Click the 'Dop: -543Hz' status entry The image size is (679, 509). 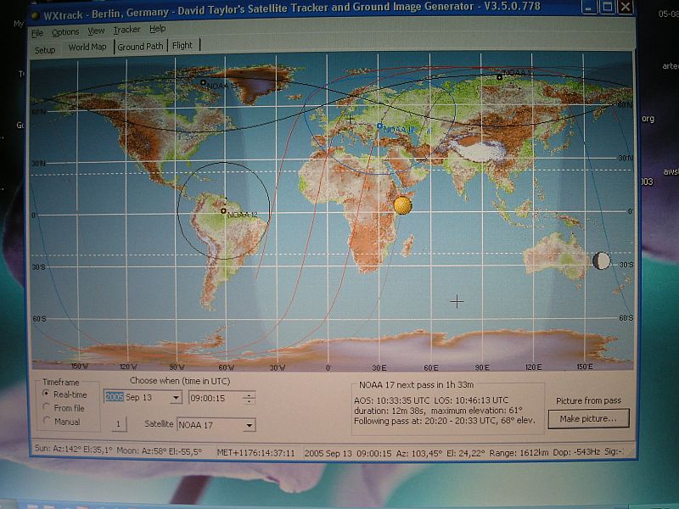[576, 452]
